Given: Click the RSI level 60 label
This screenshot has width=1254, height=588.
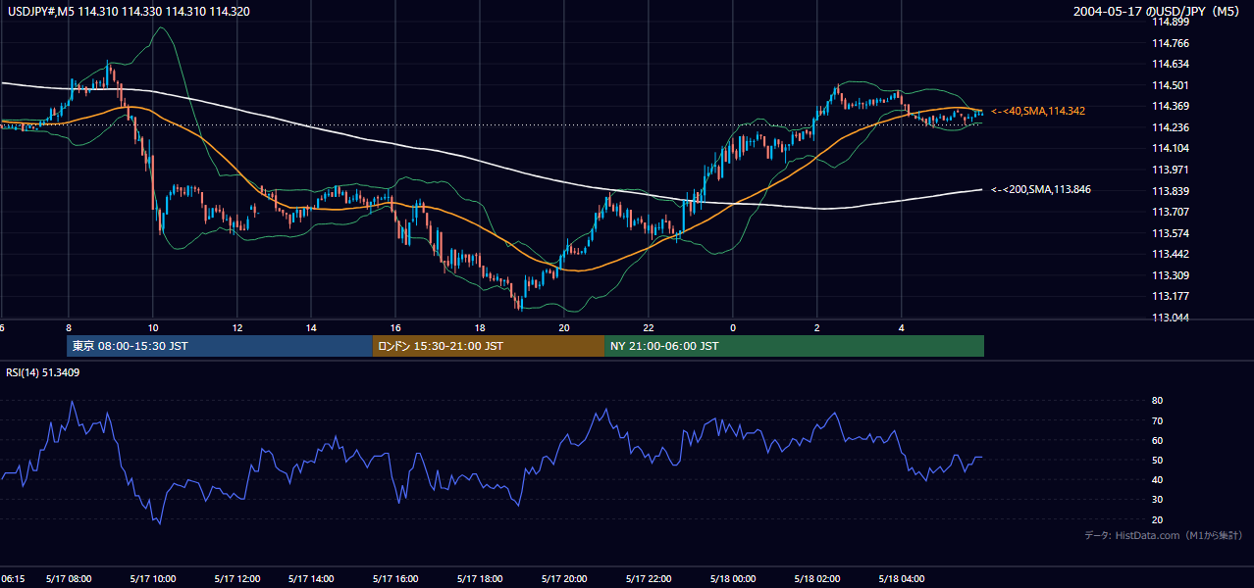Looking at the screenshot, I should coord(1157,440).
